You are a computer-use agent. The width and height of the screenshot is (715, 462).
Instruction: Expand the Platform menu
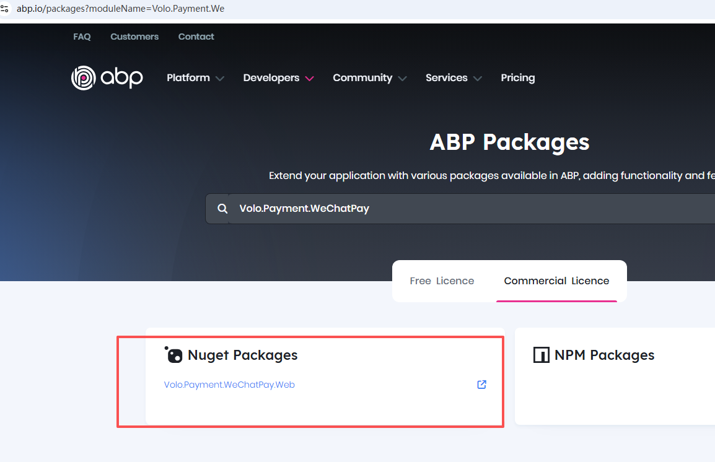(x=195, y=78)
